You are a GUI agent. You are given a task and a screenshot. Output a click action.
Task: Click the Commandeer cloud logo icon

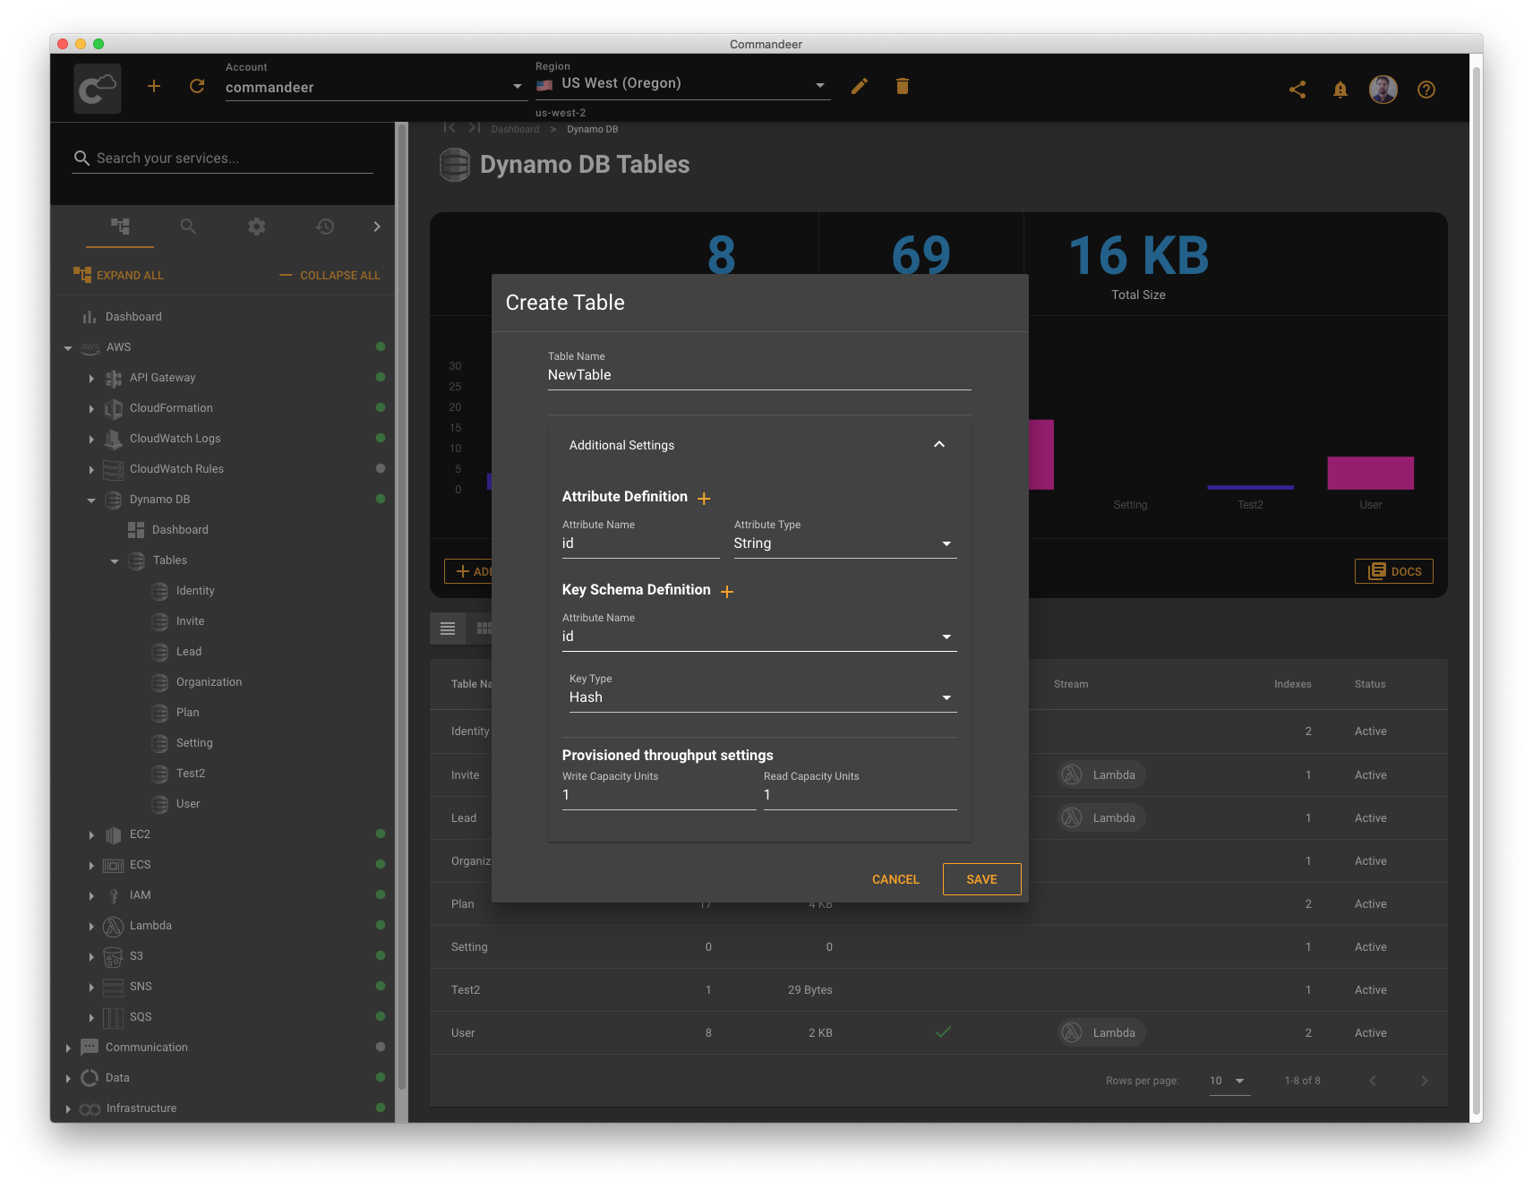pos(98,89)
